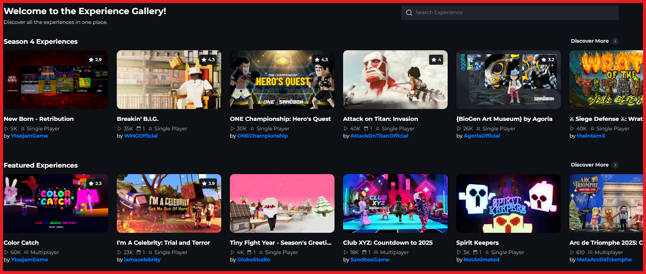Click star rating badge on New Born thumbnail
646x274 pixels.
pos(95,60)
